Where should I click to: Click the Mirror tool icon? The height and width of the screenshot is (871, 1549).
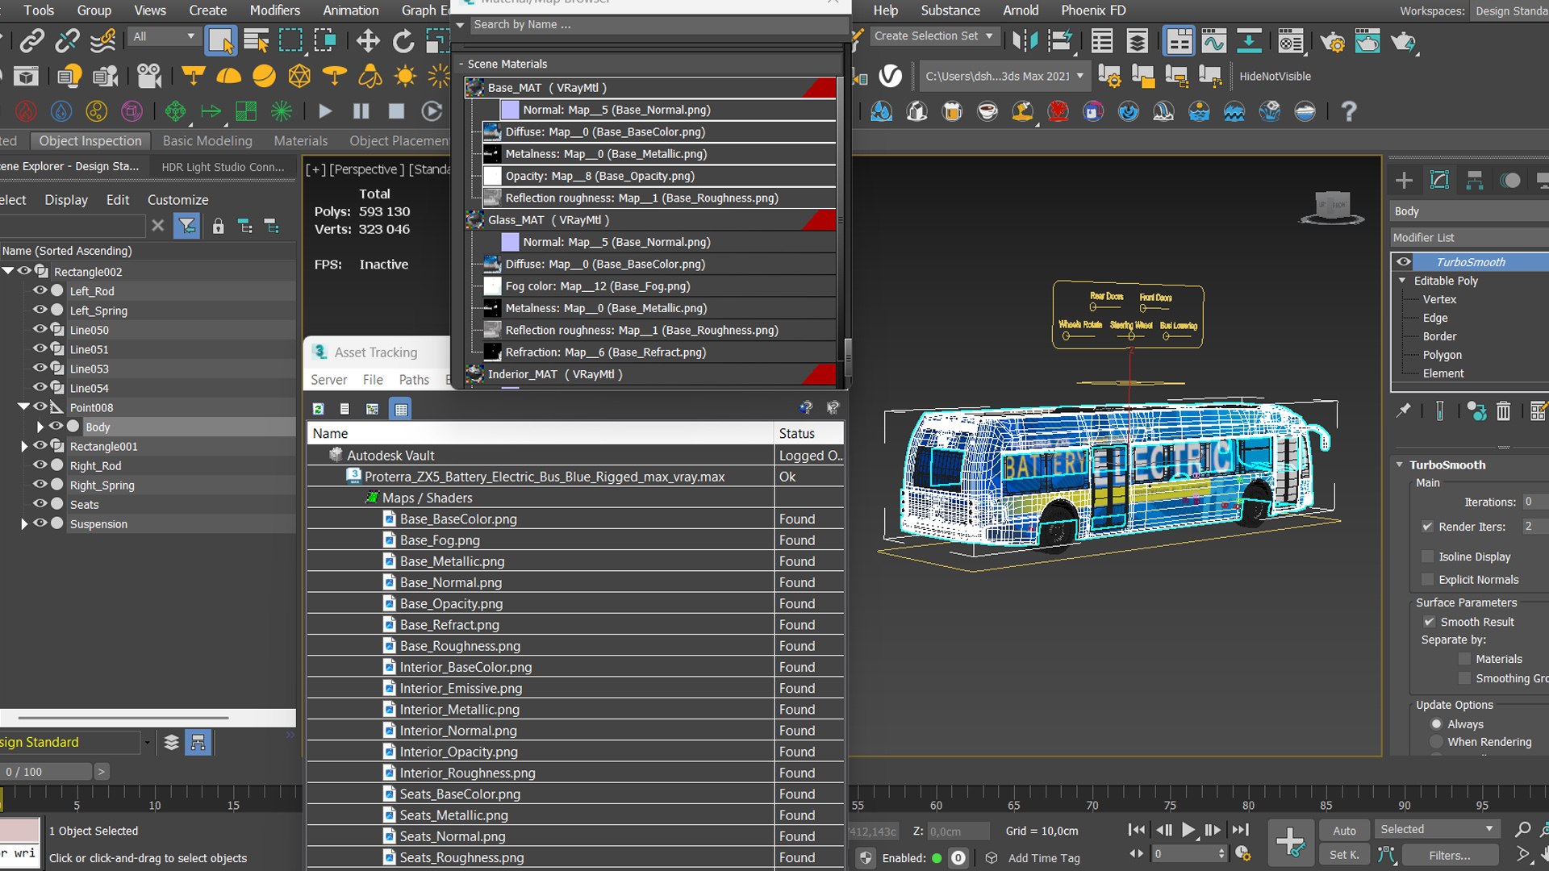(x=1025, y=40)
